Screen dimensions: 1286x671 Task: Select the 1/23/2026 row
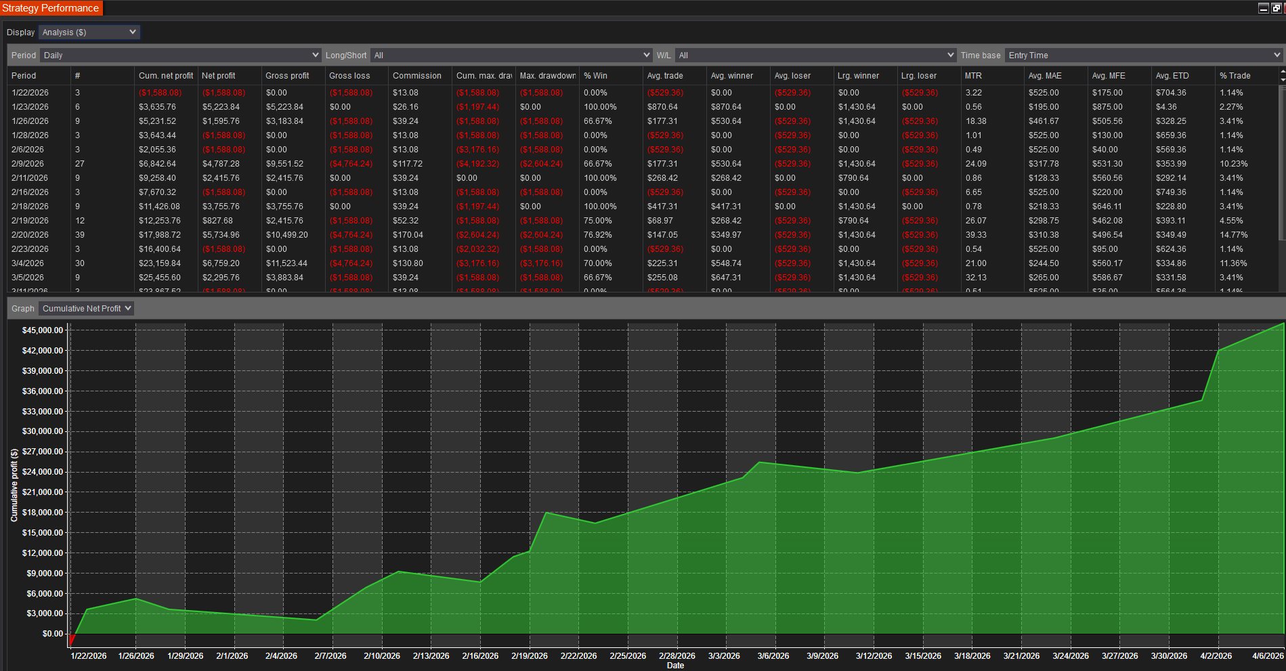coord(643,107)
